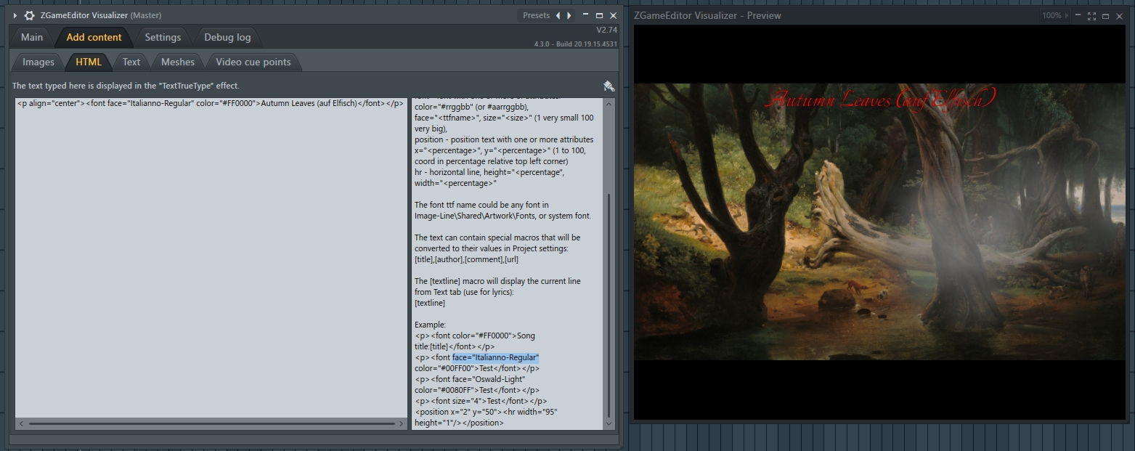Toggle fullscreen in the Preview window

pos(1091,15)
